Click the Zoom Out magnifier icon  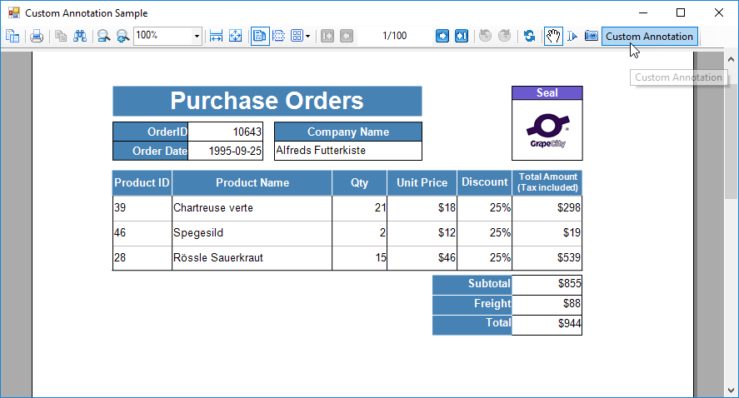[103, 37]
